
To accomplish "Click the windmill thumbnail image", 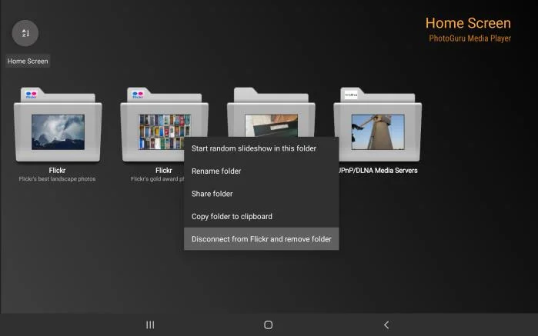I will [x=378, y=132].
